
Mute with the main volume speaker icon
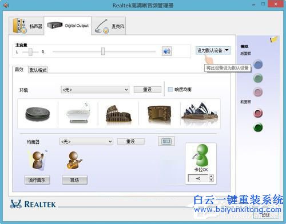(167, 51)
